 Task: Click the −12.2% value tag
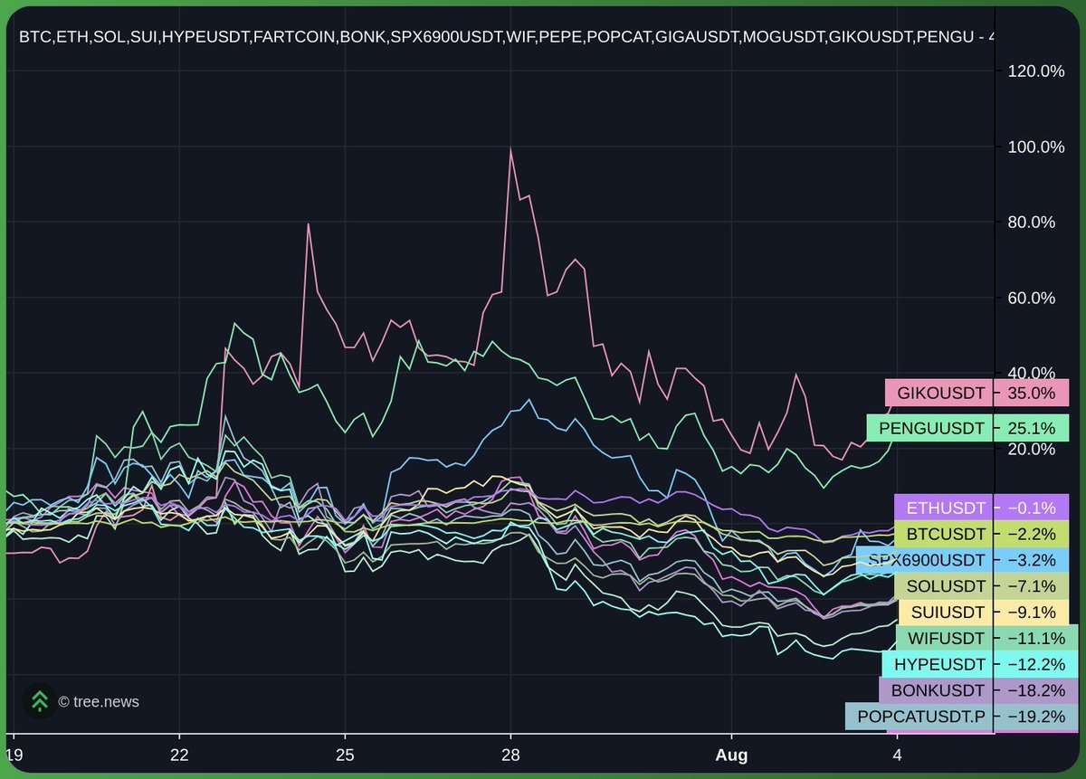tap(1036, 664)
